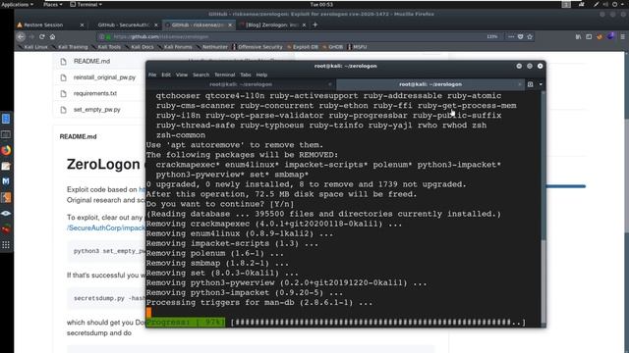The width and height of the screenshot is (629, 353).
Task: Open text editor icon in dock
Action: 6,166
